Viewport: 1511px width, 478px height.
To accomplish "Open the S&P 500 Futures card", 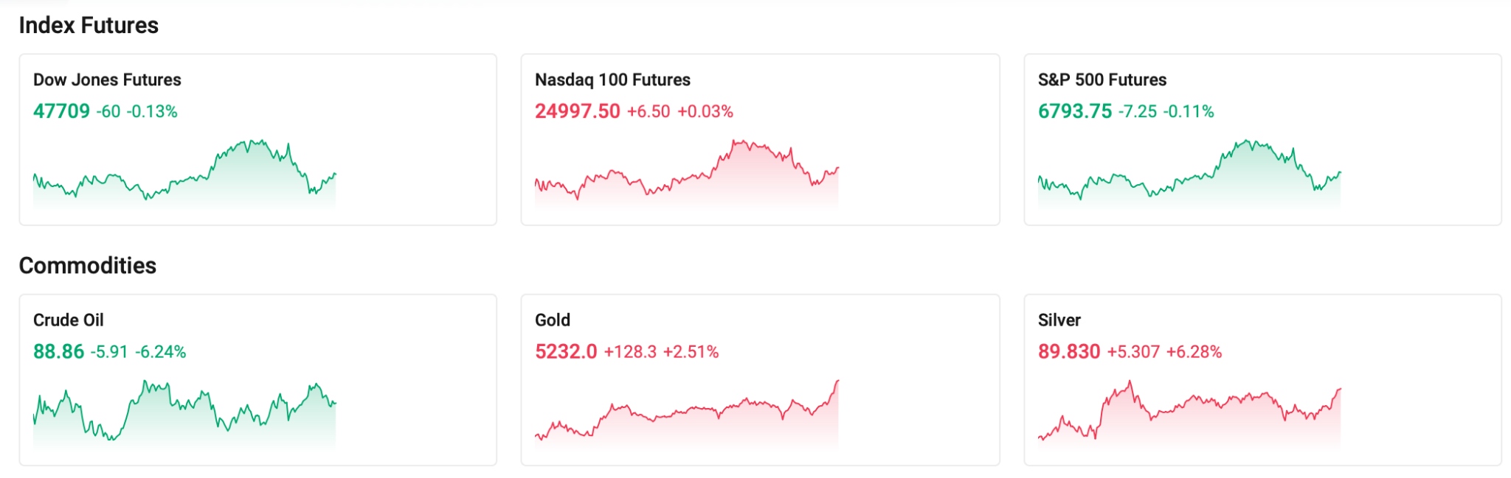I will pyautogui.click(x=1263, y=136).
